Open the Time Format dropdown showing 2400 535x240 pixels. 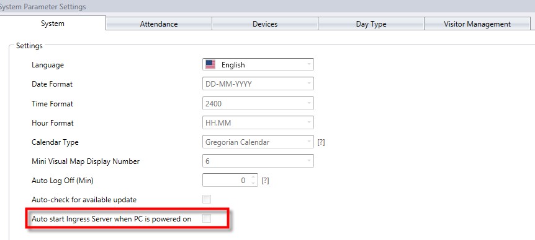258,104
